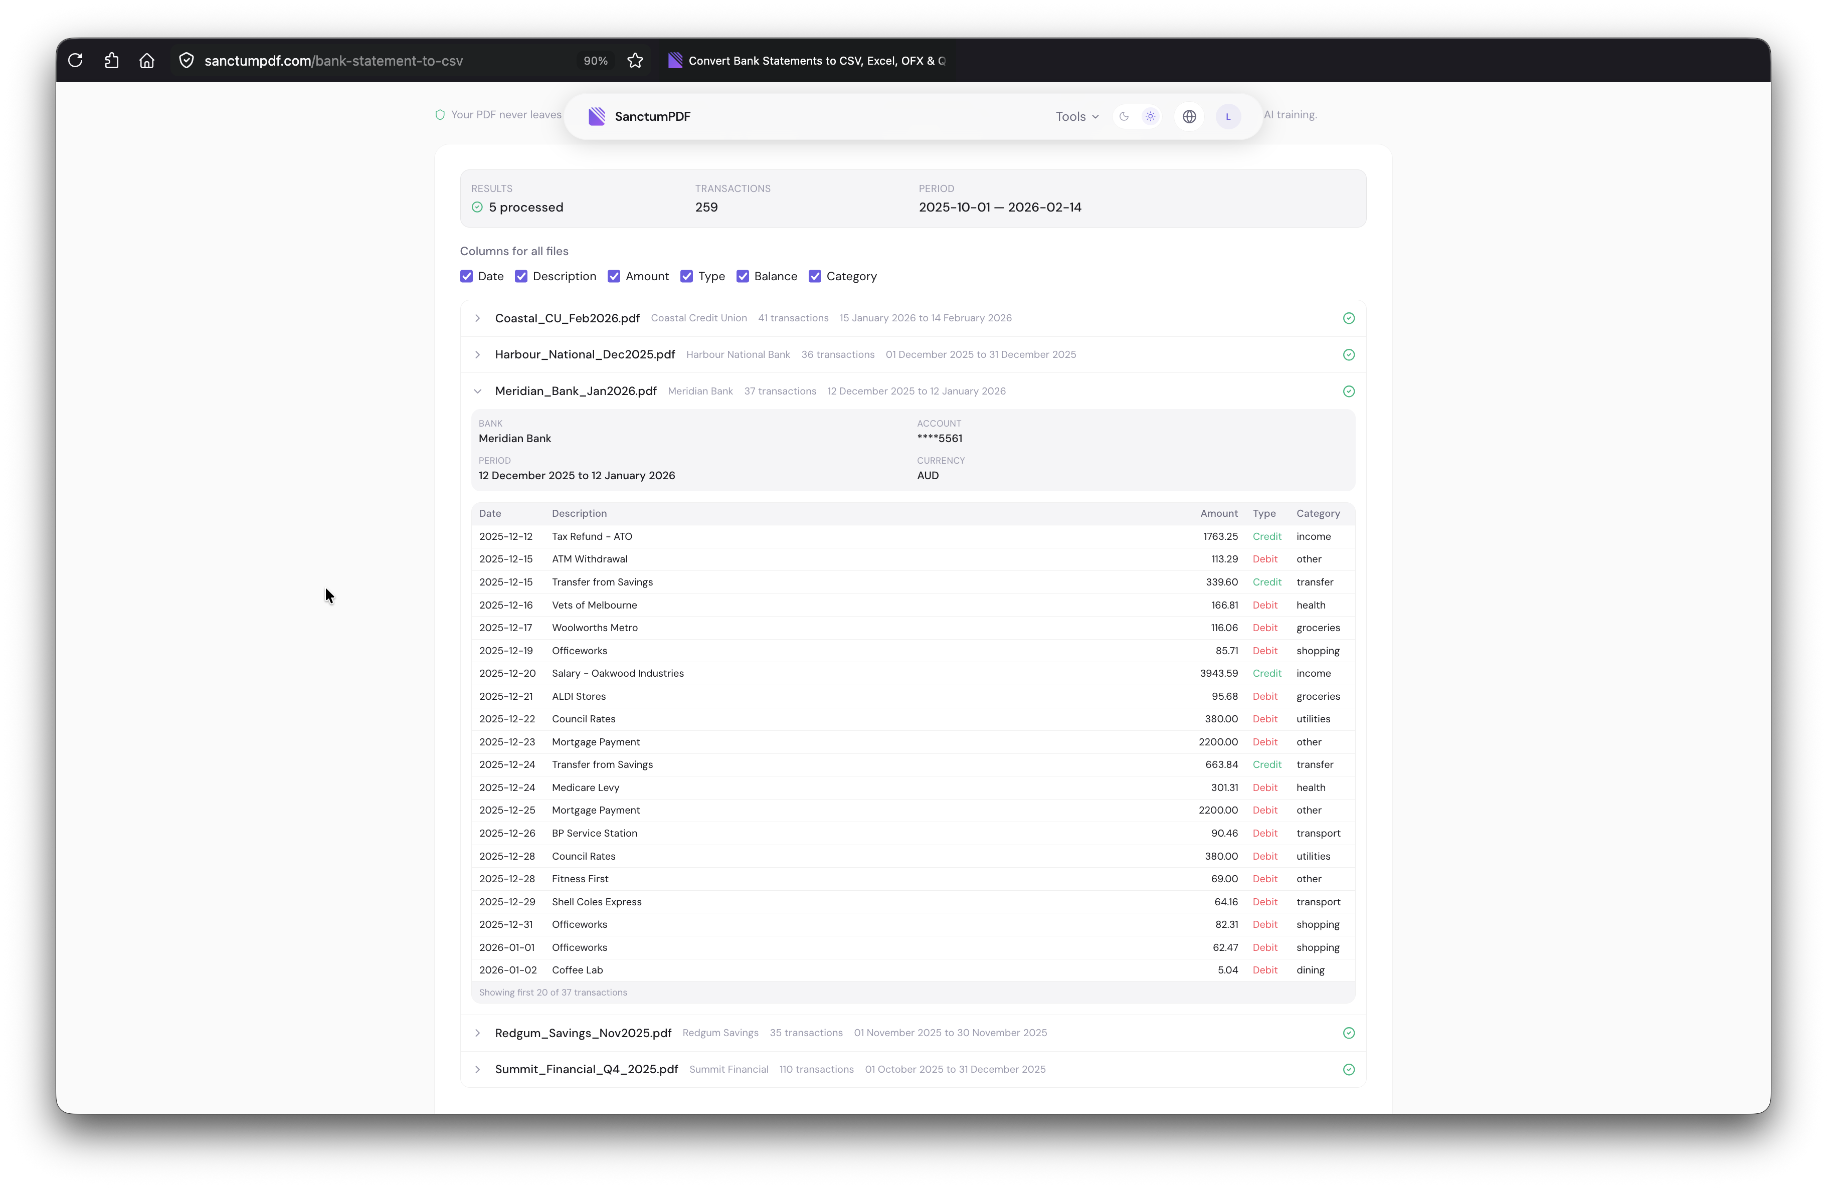This screenshot has width=1827, height=1188.
Task: Uncheck the Date column checkbox
Action: pos(467,276)
